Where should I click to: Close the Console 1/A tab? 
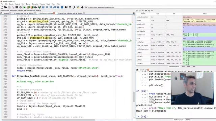click(148, 70)
